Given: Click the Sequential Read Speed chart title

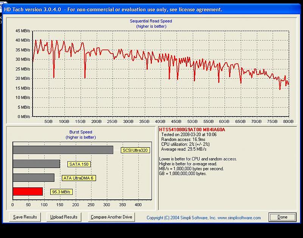Looking at the screenshot, I should pos(151,22).
